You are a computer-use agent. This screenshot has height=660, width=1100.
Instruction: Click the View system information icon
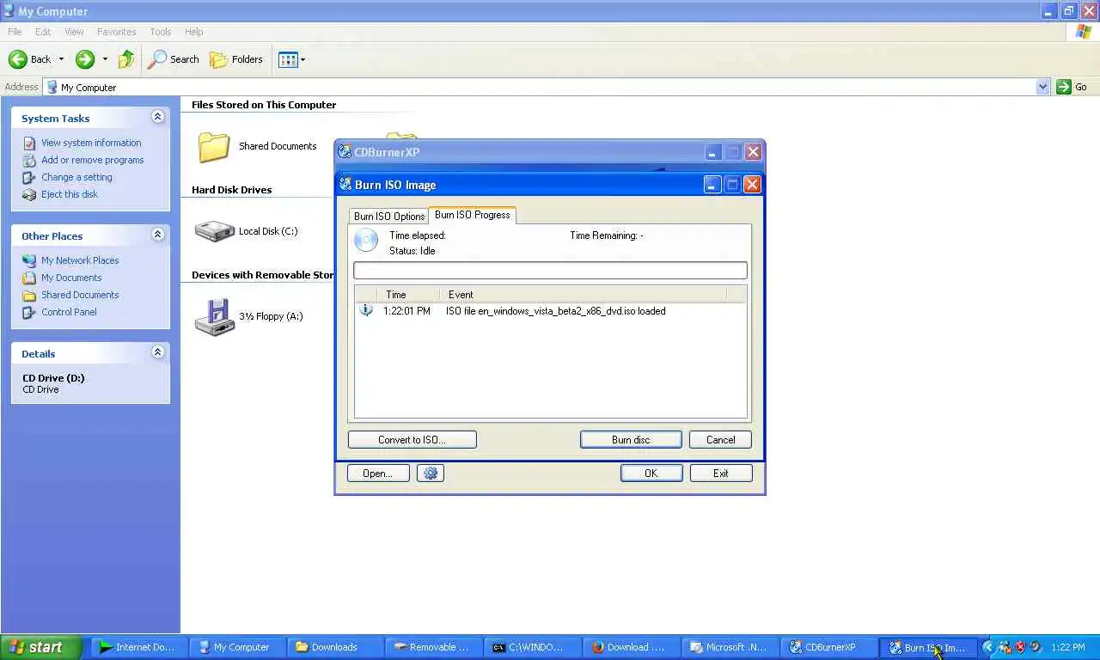29,143
